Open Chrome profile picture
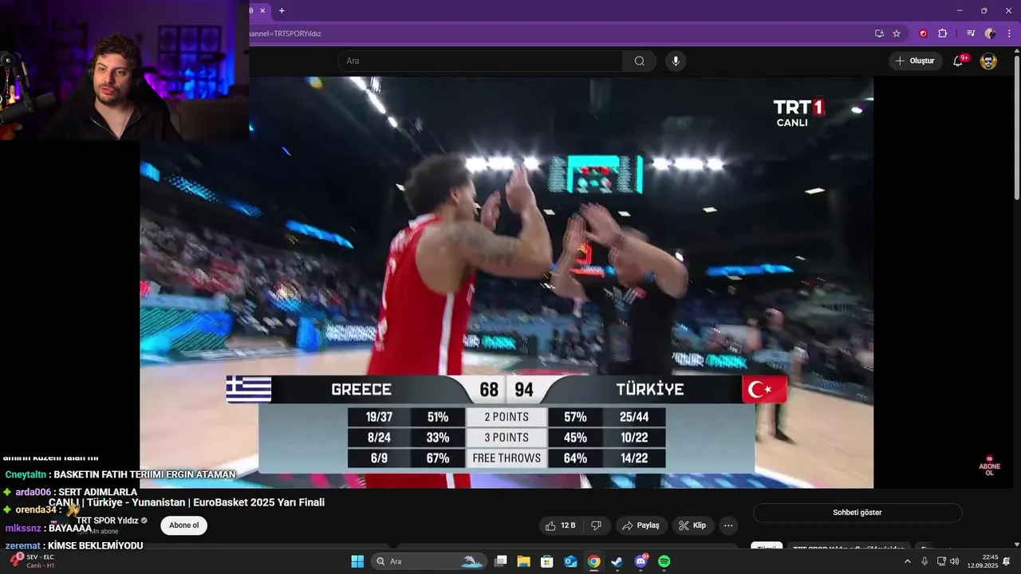The image size is (1021, 574). [990, 33]
